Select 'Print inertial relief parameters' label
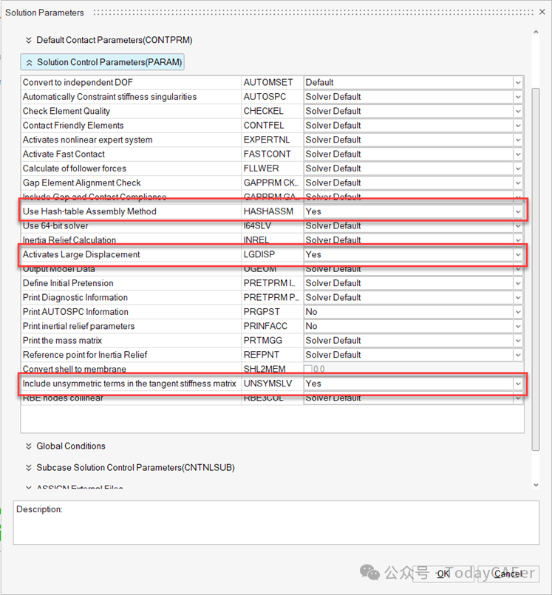Screen dimensions: 552x595 78,327
